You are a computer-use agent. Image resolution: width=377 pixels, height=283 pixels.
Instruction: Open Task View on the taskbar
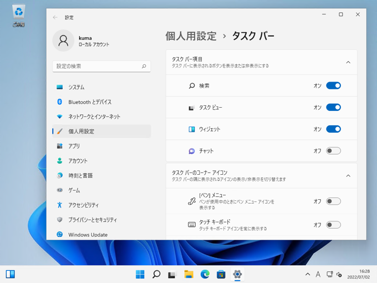click(x=172, y=274)
